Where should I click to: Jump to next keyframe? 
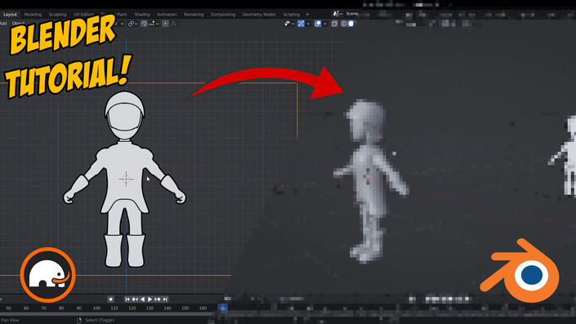pos(158,299)
